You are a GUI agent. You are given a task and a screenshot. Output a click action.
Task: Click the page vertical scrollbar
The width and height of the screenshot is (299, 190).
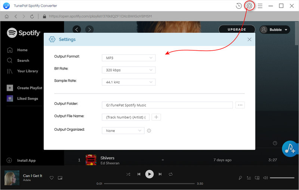click(x=296, y=34)
